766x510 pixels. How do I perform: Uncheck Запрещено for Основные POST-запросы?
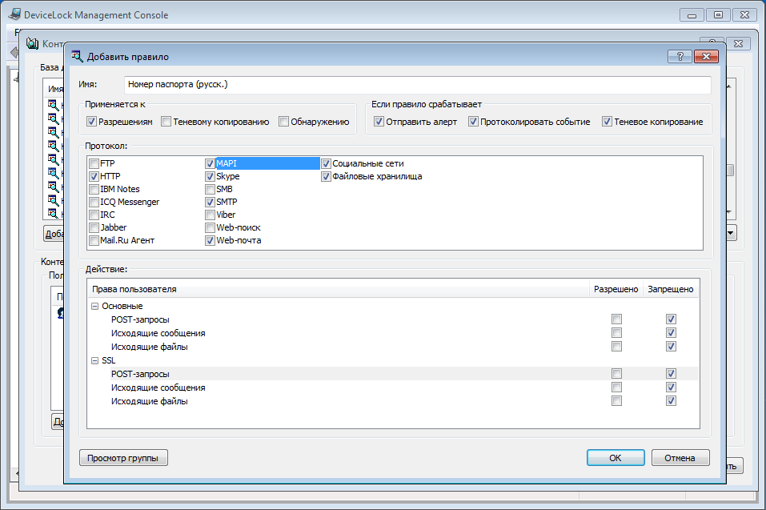click(672, 319)
